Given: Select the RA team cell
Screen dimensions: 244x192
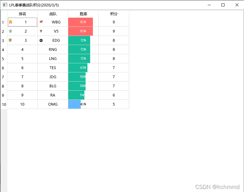Looking at the screenshot, I should point(53,95).
